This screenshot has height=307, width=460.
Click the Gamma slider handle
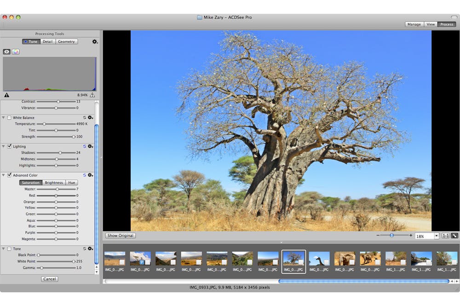[x=42, y=268]
